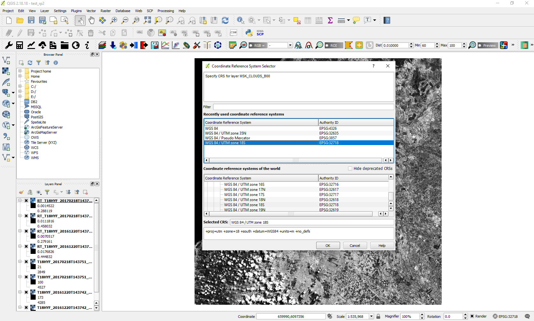This screenshot has height=321, width=534.
Task: Open the Scale dropdown in status bar
Action: coord(371,316)
